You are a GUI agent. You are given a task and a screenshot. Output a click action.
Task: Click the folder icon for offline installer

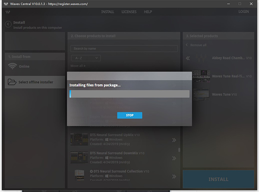point(12,82)
